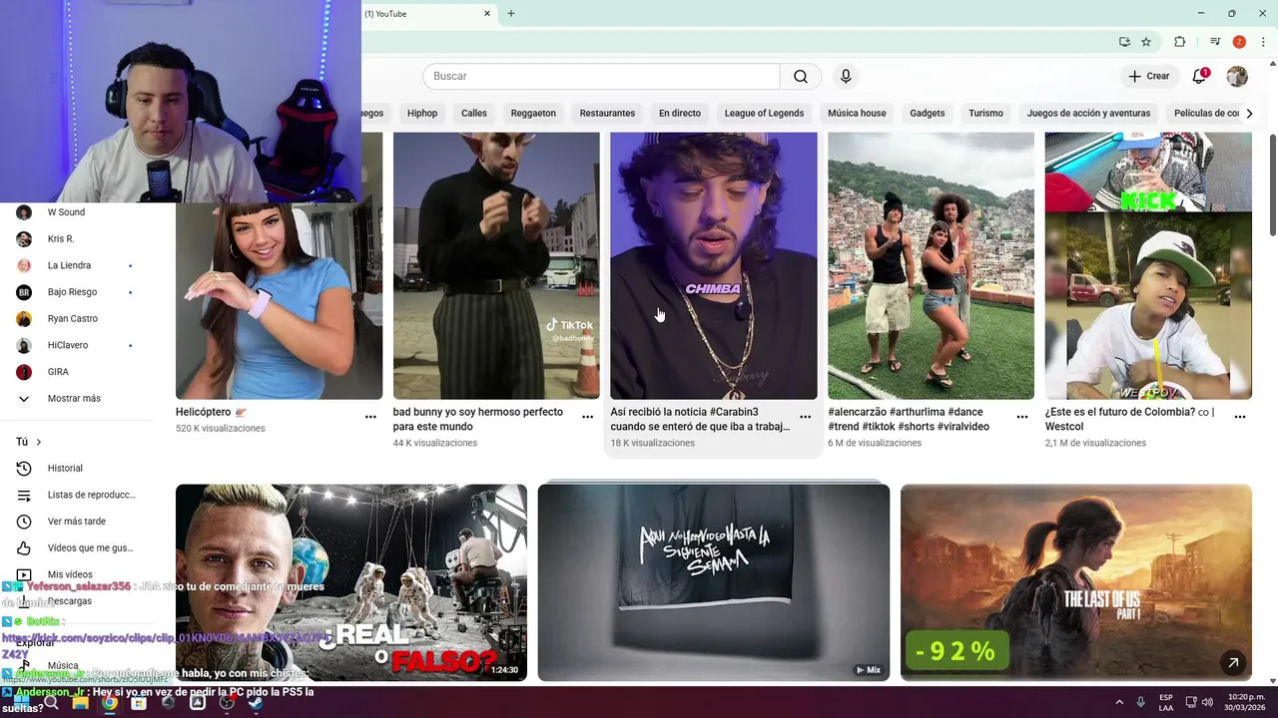1278x718 pixels.
Task: Show hidden system tray icons
Action: 1118,702
